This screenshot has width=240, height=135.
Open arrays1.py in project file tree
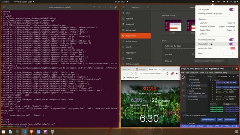click(194, 99)
